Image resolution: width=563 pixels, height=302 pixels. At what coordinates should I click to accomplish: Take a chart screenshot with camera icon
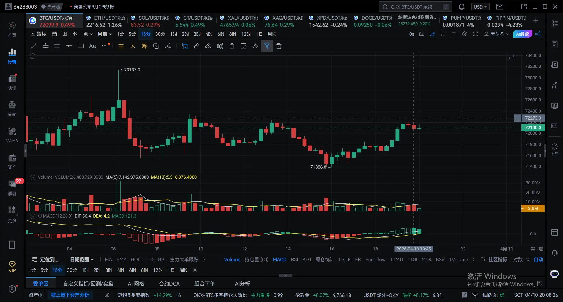(422, 34)
